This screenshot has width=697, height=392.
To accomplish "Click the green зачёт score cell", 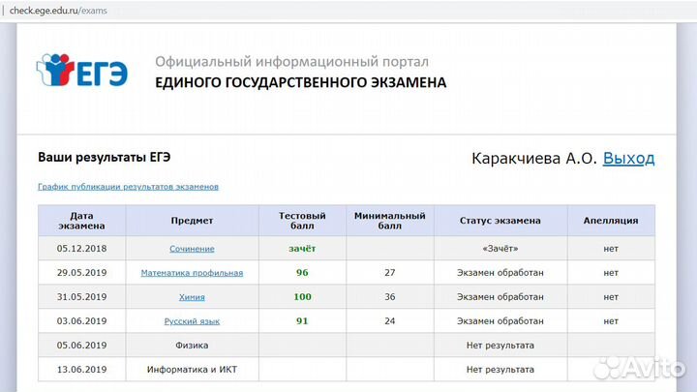I will coord(302,249).
